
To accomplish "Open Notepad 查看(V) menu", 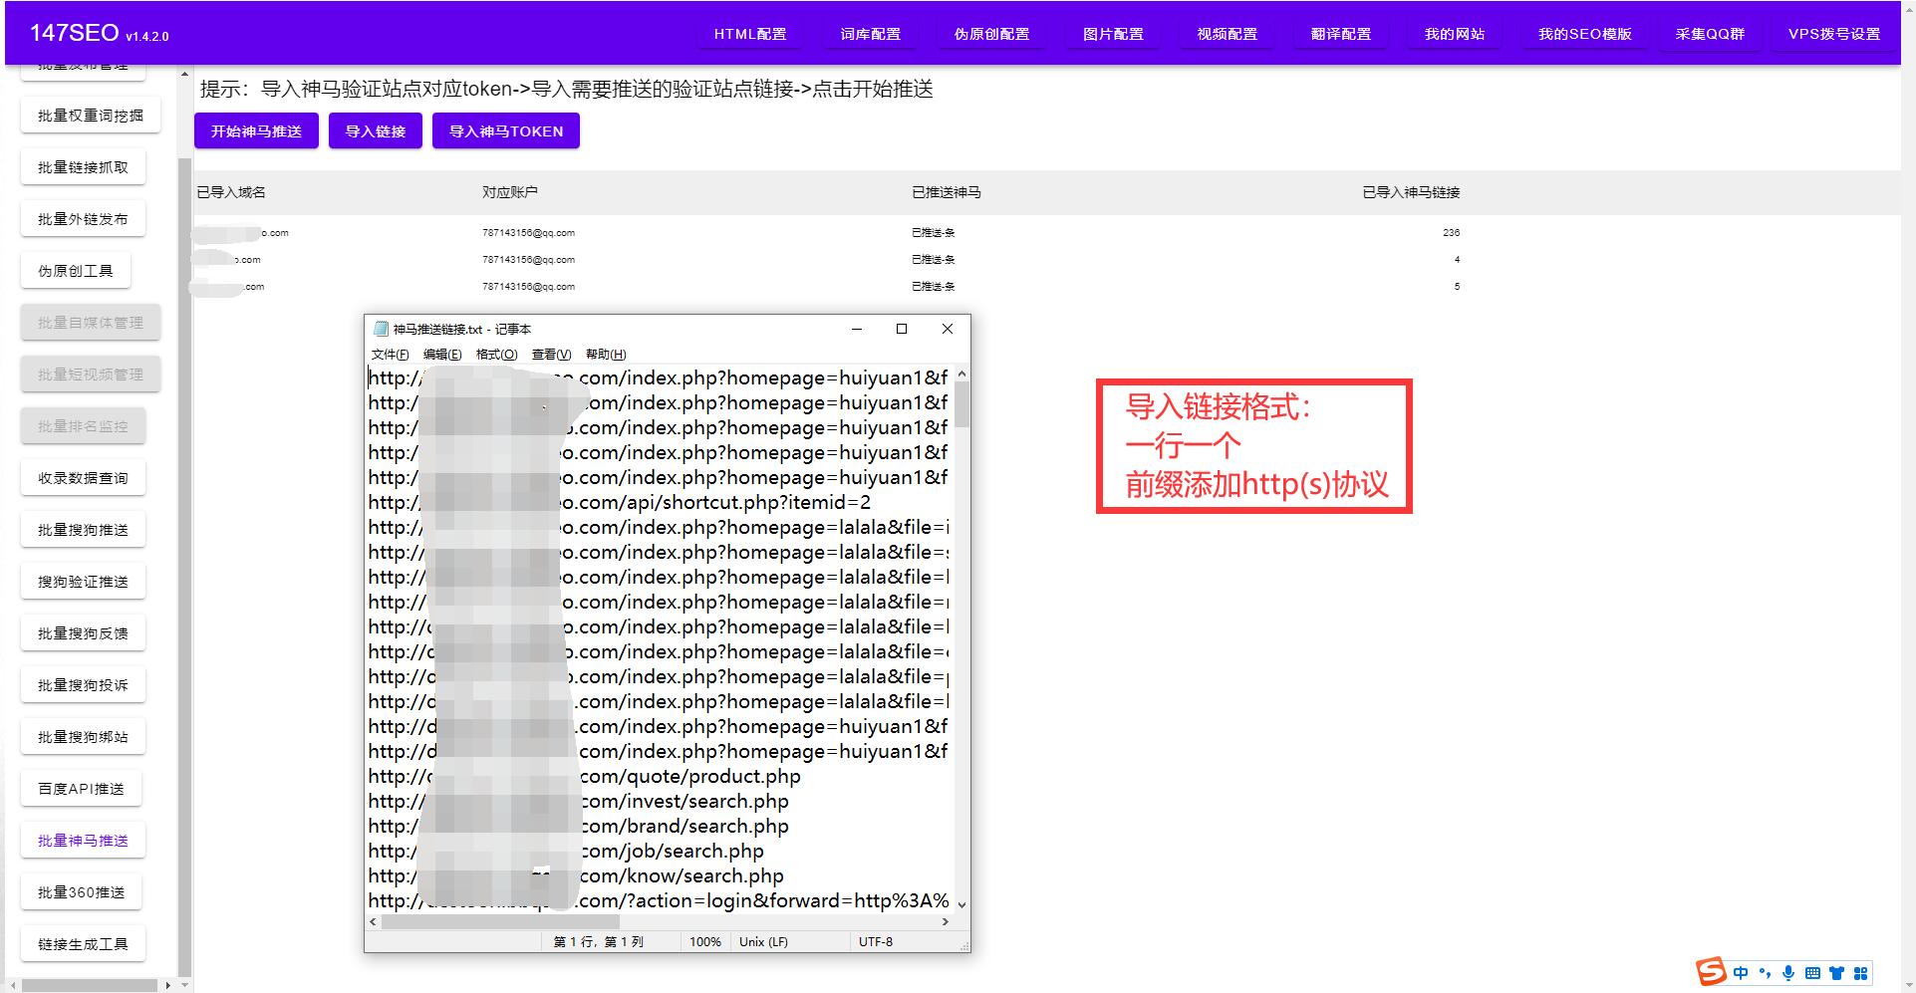I will pos(551,355).
